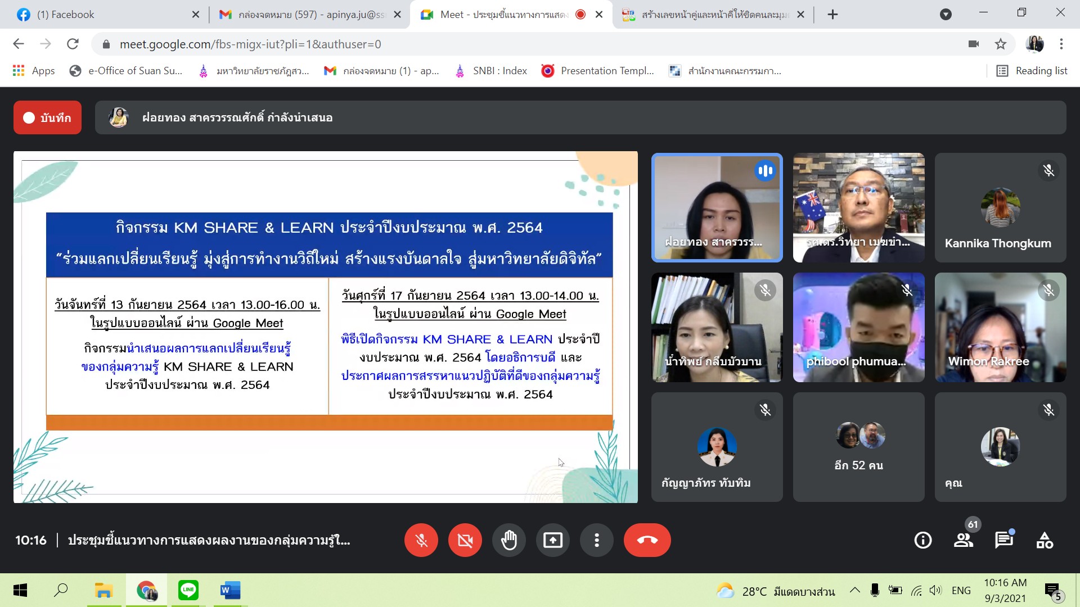Switch to the Gmail inbox tab
Viewport: 1080px width, 607px height.
[309, 15]
